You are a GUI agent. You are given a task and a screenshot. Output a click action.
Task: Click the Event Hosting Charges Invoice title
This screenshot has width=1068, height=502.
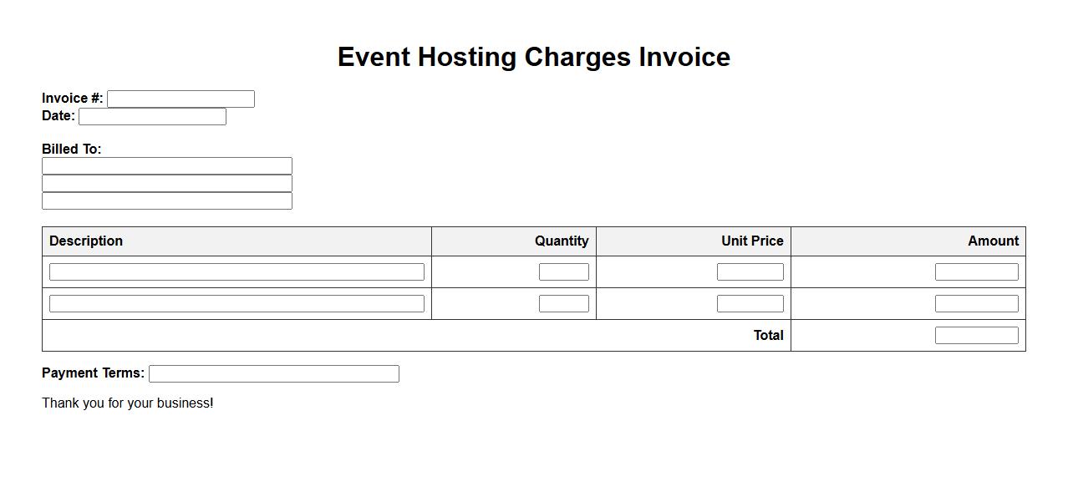tap(534, 57)
